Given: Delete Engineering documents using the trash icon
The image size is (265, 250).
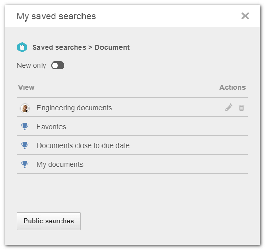Looking at the screenshot, I should 241,108.
